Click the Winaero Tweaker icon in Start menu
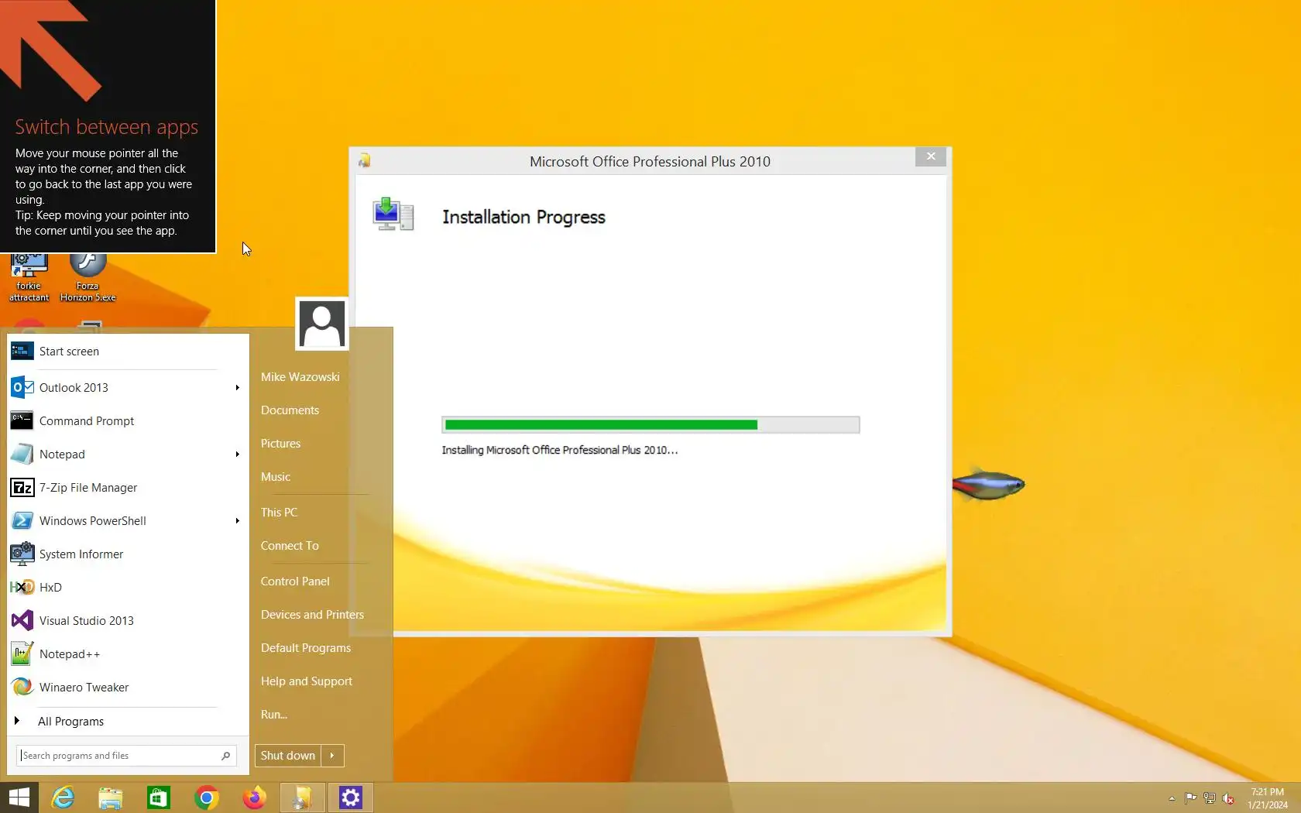1301x813 pixels. click(22, 687)
